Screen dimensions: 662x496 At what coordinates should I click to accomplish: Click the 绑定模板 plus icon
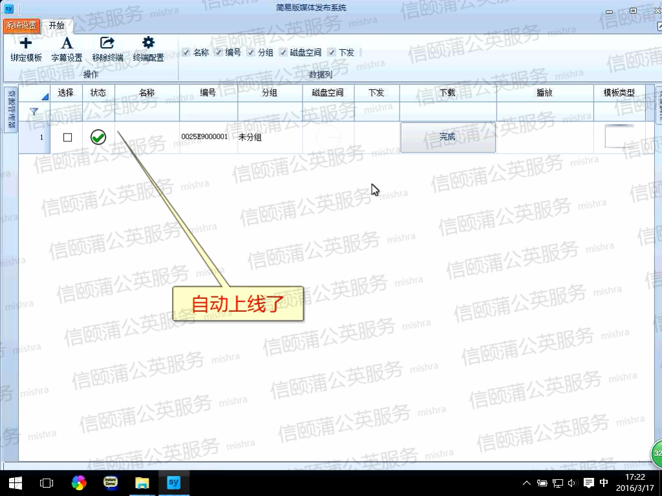(x=26, y=43)
